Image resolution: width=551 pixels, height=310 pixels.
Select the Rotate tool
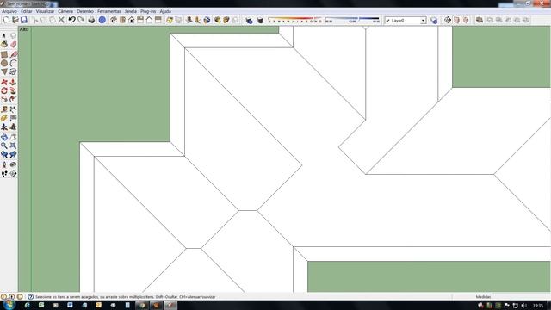pos(4,90)
